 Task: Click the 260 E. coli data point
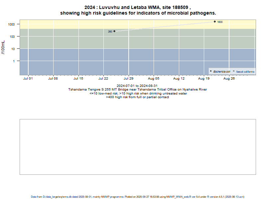point(114,31)
